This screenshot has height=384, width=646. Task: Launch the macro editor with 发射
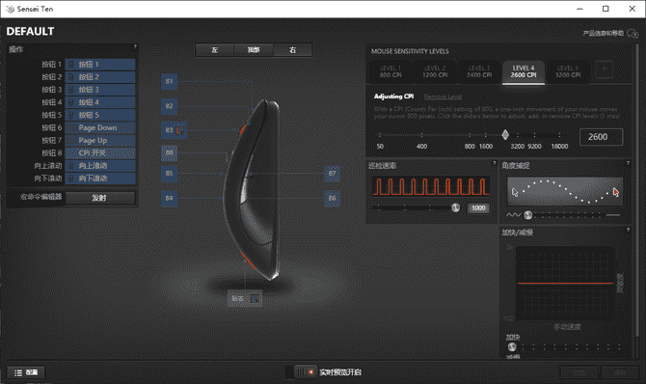[x=100, y=198]
